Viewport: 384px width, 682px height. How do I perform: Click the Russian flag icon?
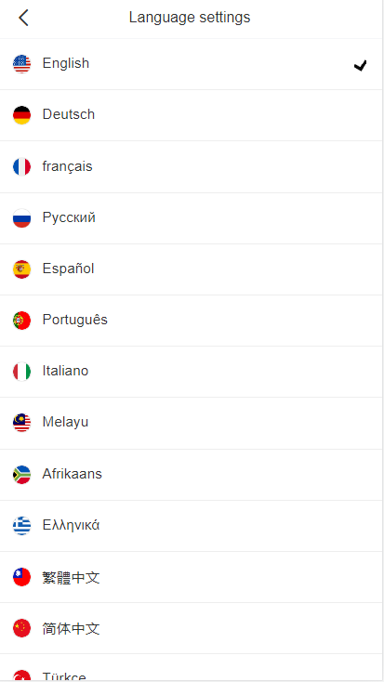pyautogui.click(x=21, y=218)
